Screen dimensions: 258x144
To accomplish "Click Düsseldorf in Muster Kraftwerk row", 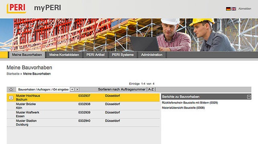I will (x=112, y=112).
